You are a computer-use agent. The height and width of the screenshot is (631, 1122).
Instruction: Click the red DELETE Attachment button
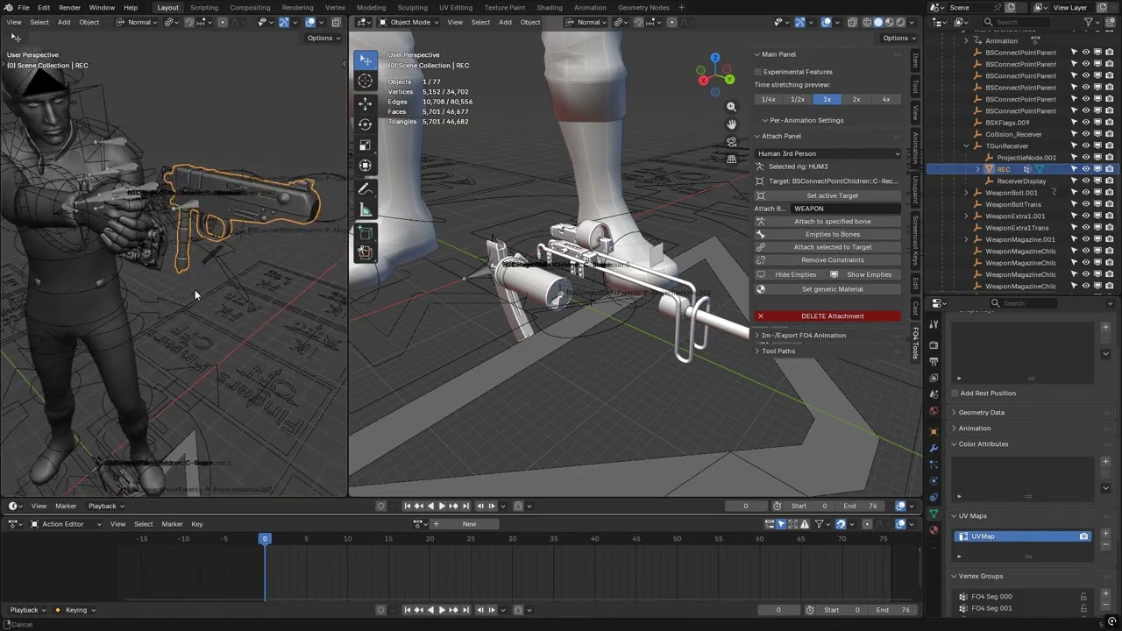click(828, 316)
